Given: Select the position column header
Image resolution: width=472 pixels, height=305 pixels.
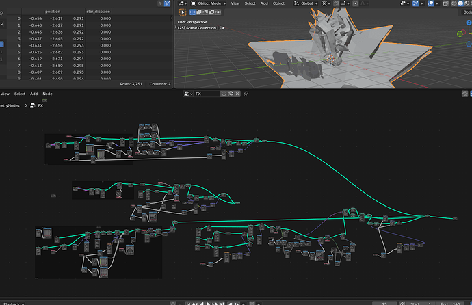Looking at the screenshot, I should coord(53,12).
